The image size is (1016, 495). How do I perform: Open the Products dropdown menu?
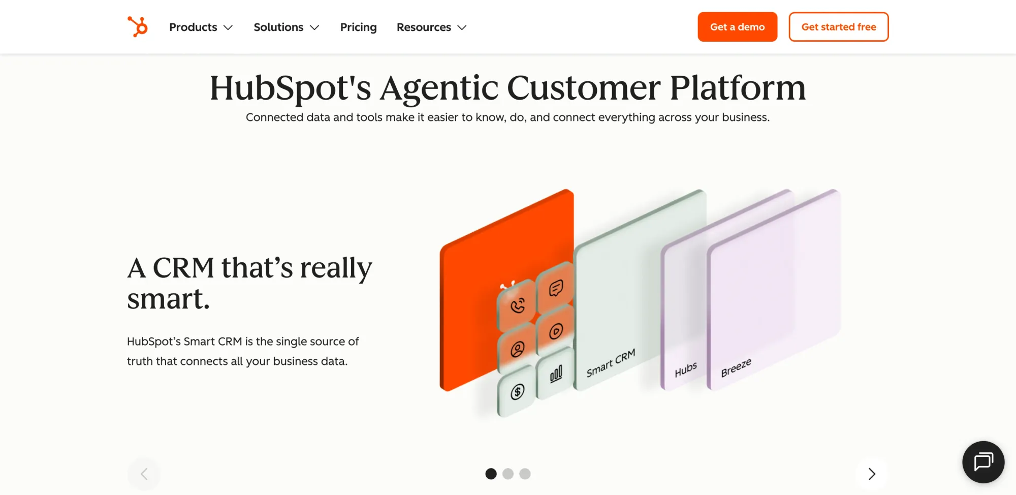tap(201, 27)
